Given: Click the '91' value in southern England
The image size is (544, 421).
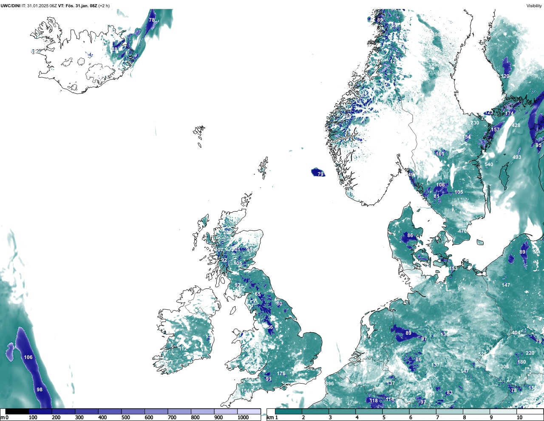Looking at the screenshot, I should (269, 379).
